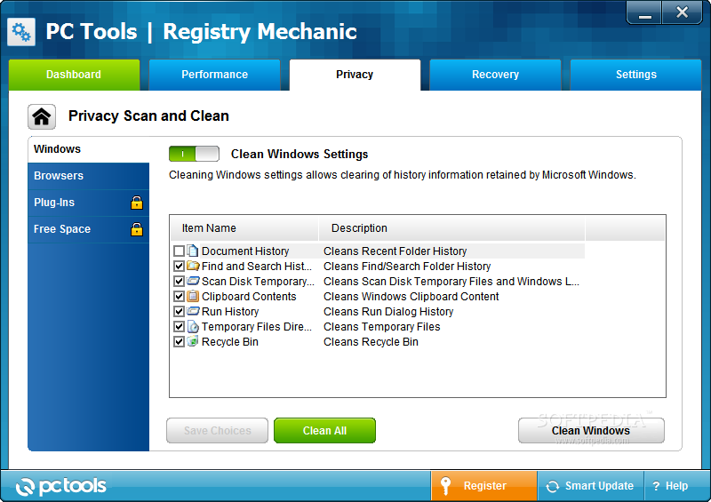Check the Document History checkbox

pyautogui.click(x=180, y=251)
